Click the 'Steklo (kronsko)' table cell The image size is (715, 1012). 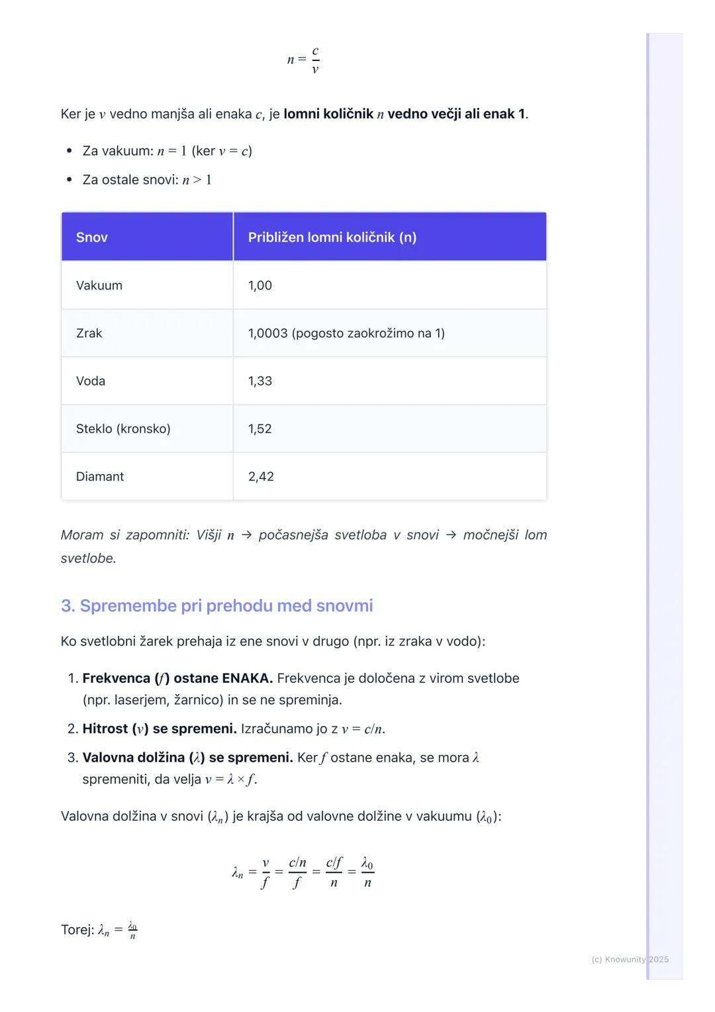point(123,429)
